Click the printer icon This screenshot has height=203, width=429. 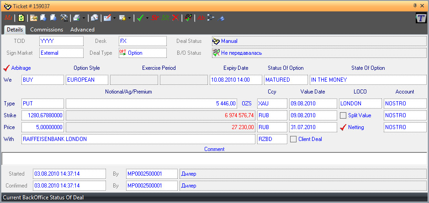[x=76, y=18]
